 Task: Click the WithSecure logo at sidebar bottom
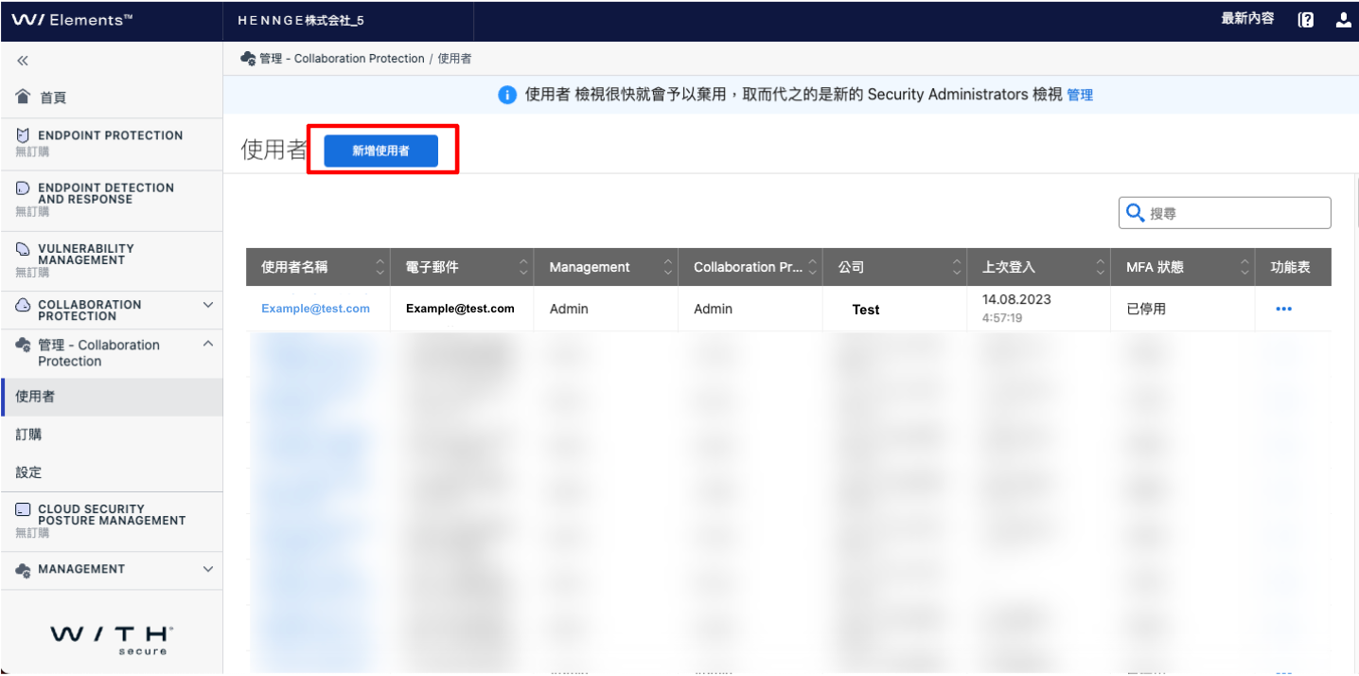click(x=112, y=639)
